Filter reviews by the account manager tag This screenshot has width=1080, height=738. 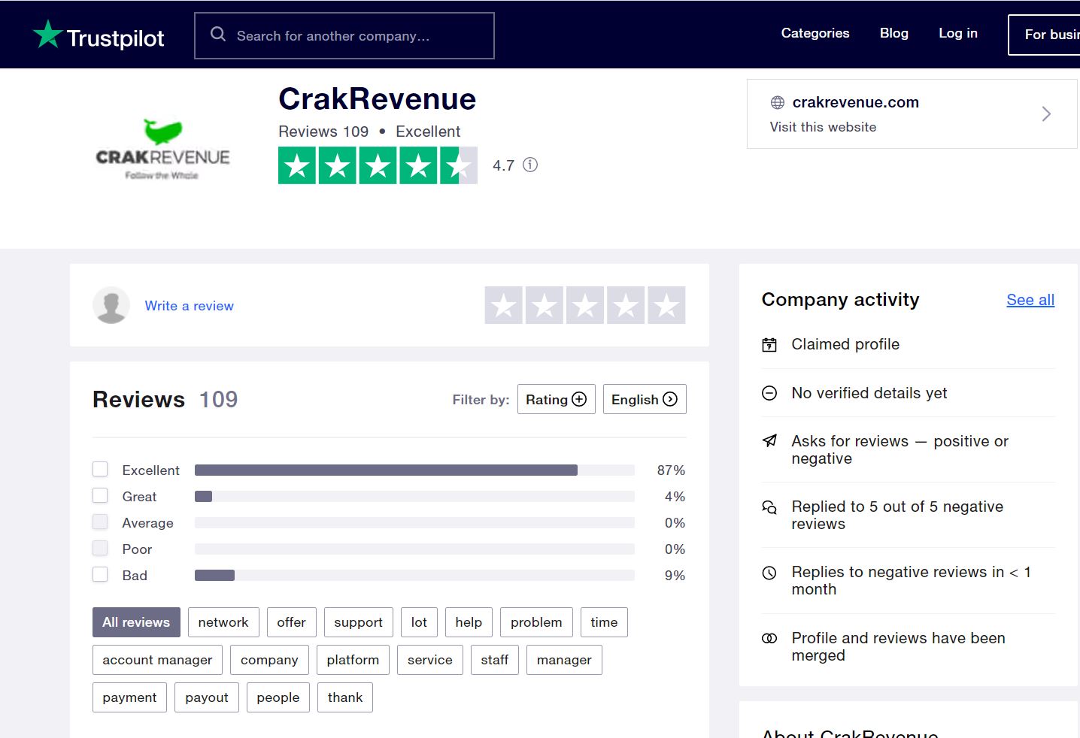157,660
